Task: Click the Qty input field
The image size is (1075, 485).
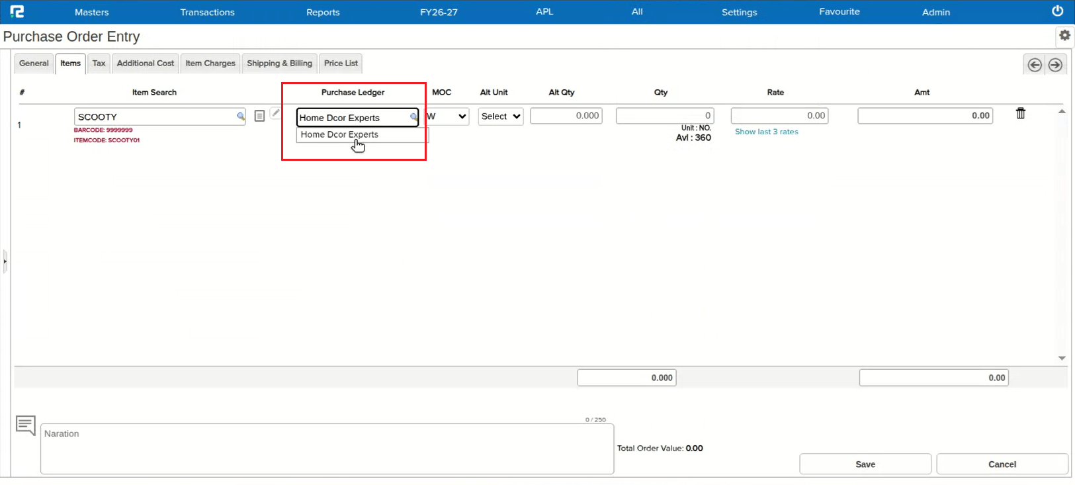Action: [665, 116]
